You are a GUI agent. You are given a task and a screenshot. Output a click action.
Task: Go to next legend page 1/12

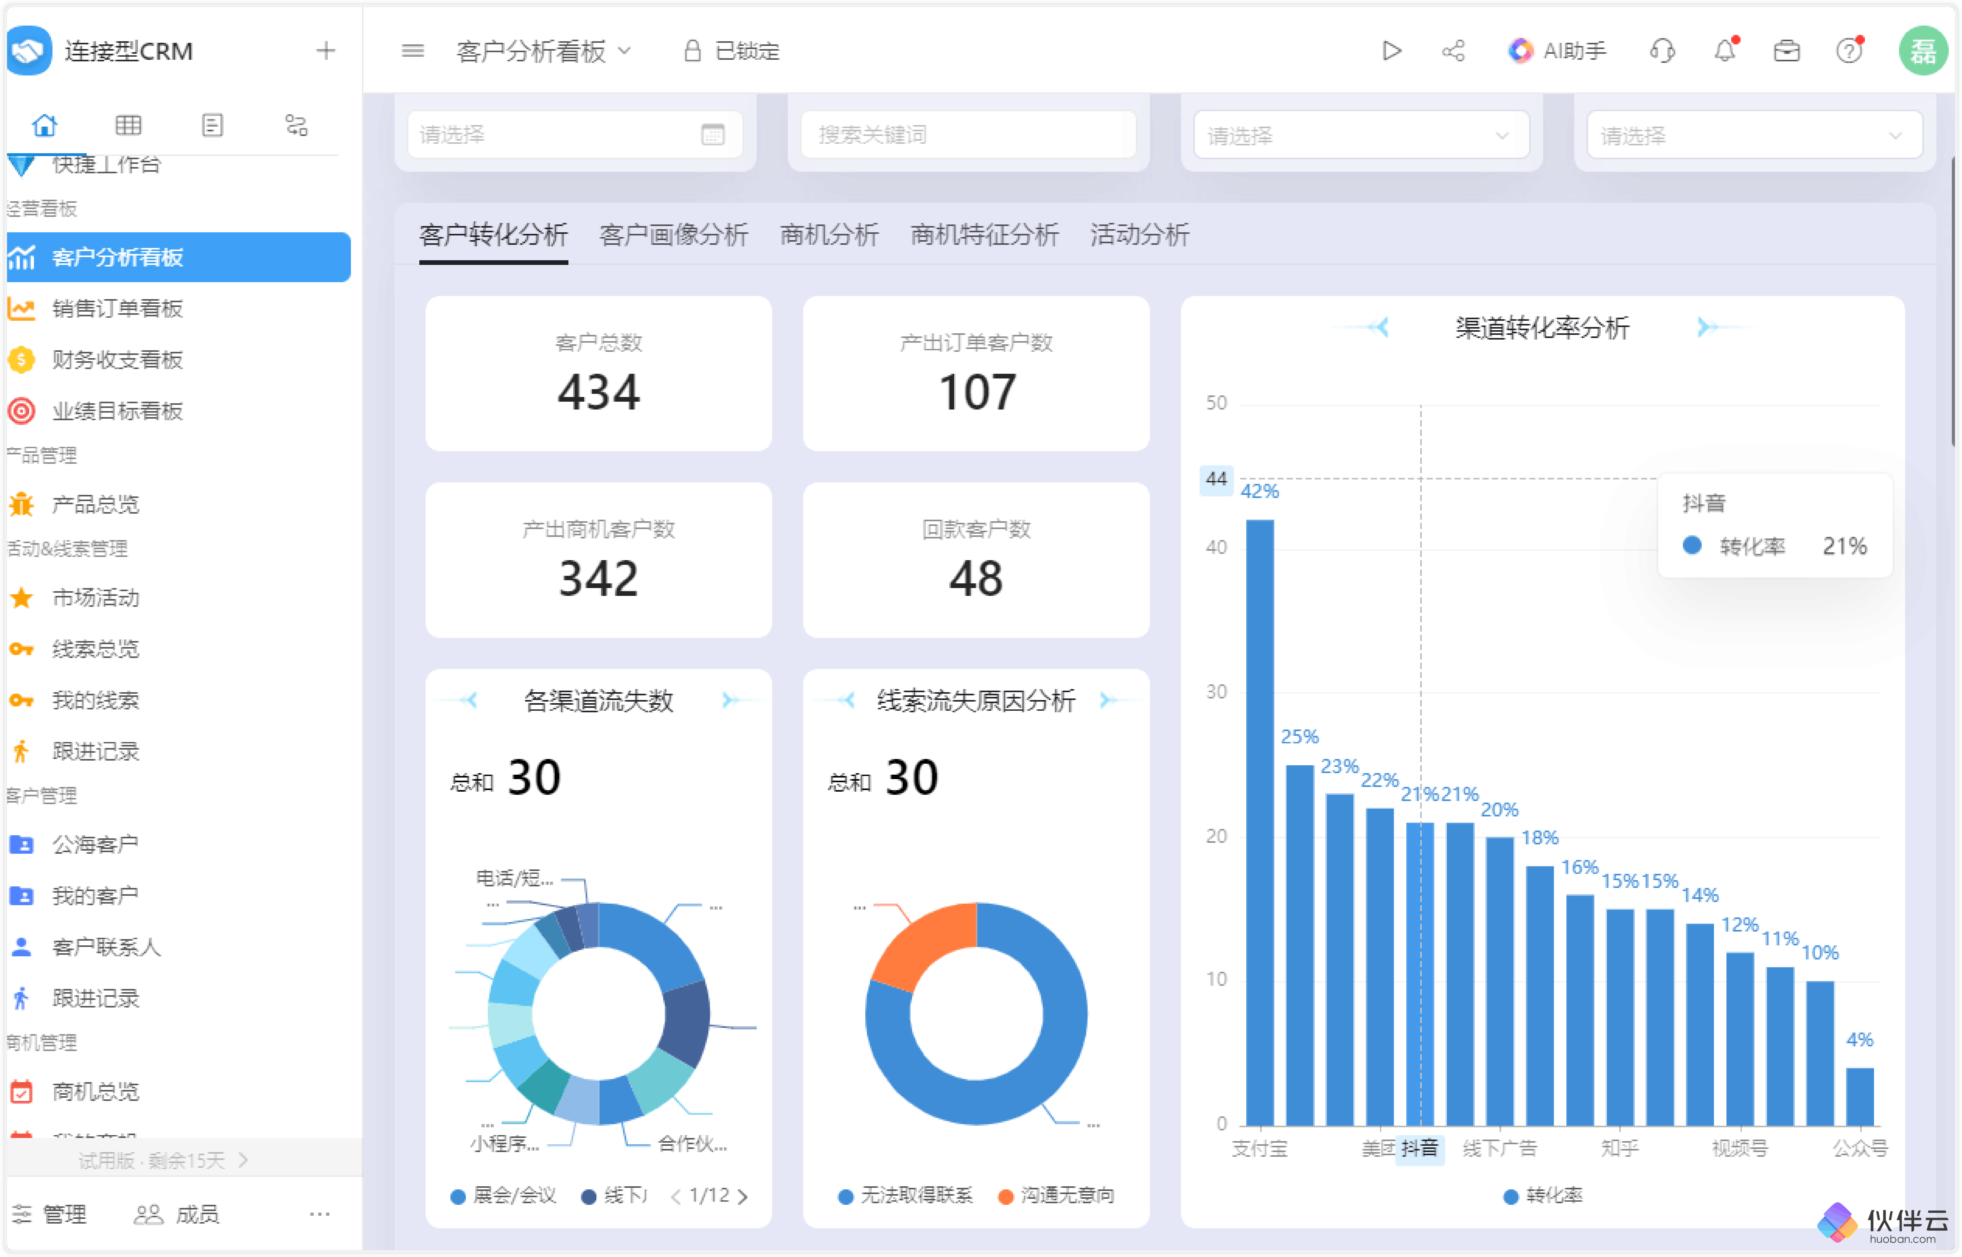743,1197
